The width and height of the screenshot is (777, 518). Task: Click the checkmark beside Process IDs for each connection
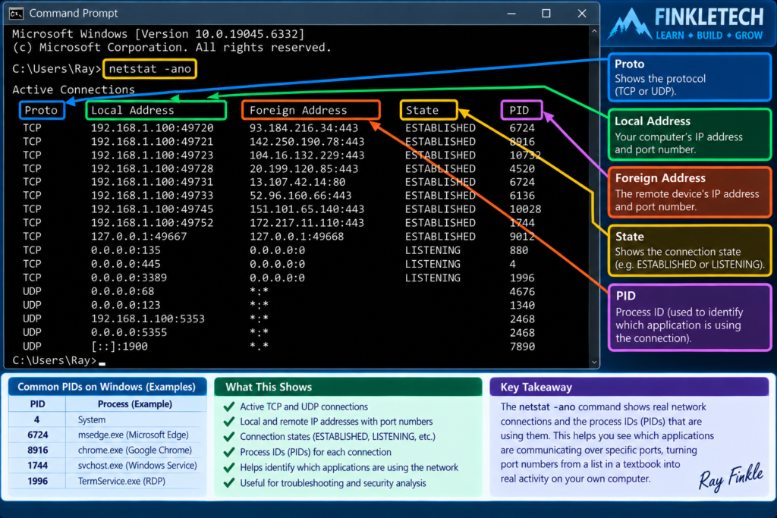coord(229,452)
